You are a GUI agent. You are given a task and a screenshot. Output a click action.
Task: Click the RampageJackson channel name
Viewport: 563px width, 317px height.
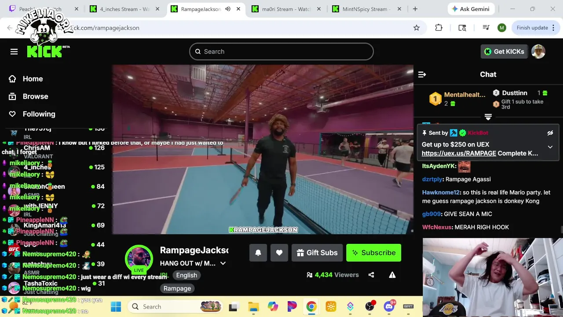[194, 250]
